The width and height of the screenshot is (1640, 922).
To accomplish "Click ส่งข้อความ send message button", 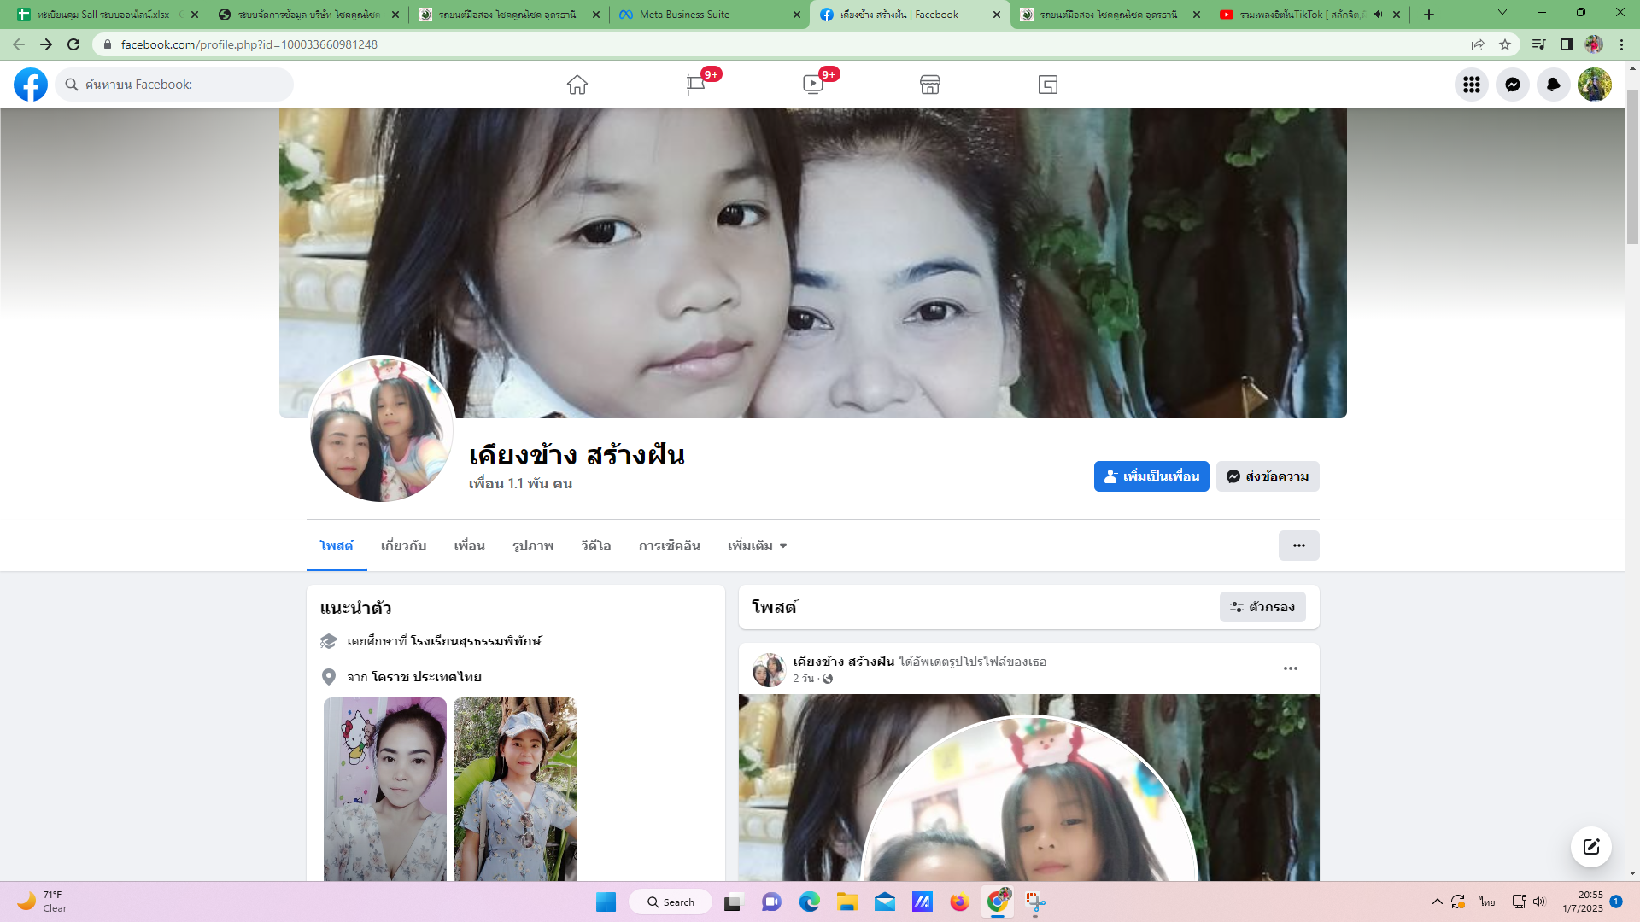I will pos(1268,476).
